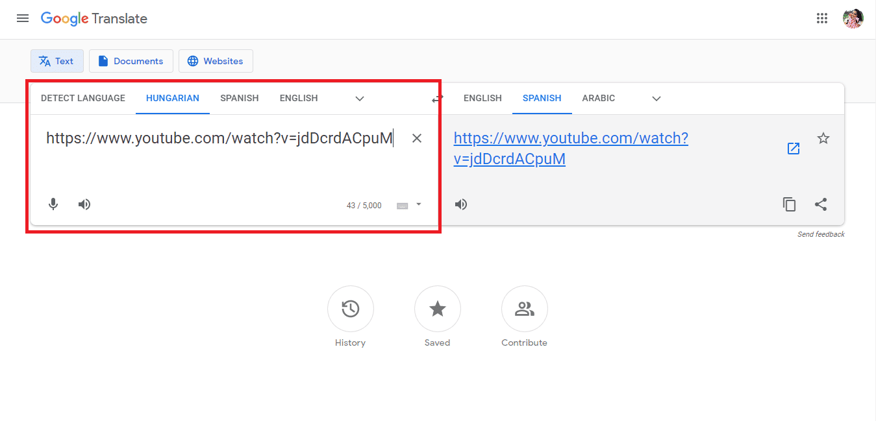The width and height of the screenshot is (876, 421).
Task: Open the Google apps grid
Action: pyautogui.click(x=822, y=19)
